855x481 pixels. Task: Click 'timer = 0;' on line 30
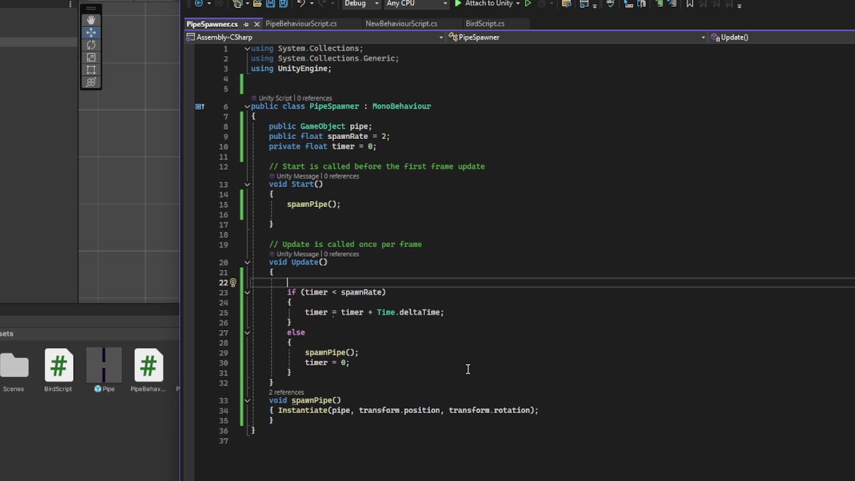[327, 363]
